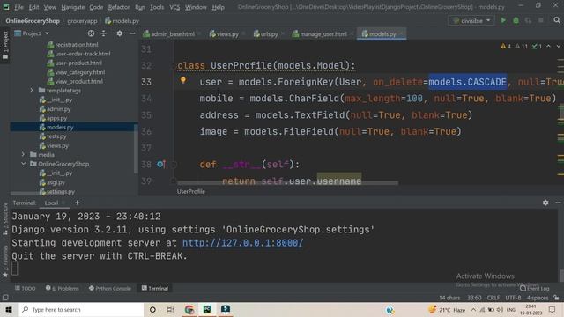Expand the media folder
Image resolution: width=564 pixels, height=317 pixels.
tap(24, 155)
